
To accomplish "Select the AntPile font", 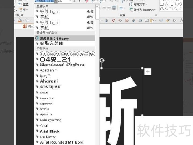I will (65, 109).
